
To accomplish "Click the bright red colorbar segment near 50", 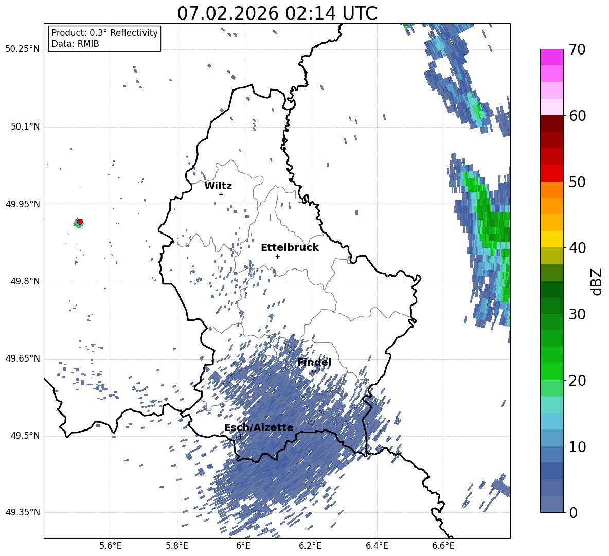I will tap(552, 173).
